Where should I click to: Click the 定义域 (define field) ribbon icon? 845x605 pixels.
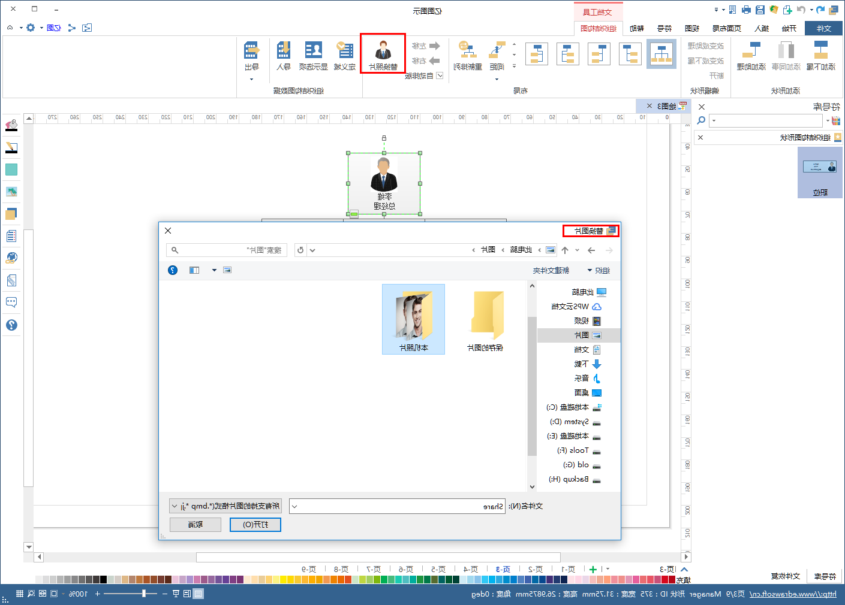coord(345,56)
